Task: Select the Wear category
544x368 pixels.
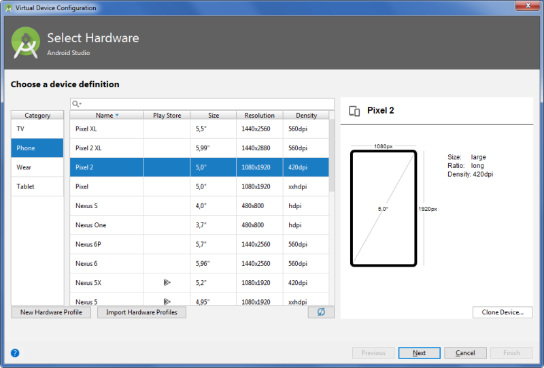Action: pyautogui.click(x=37, y=167)
